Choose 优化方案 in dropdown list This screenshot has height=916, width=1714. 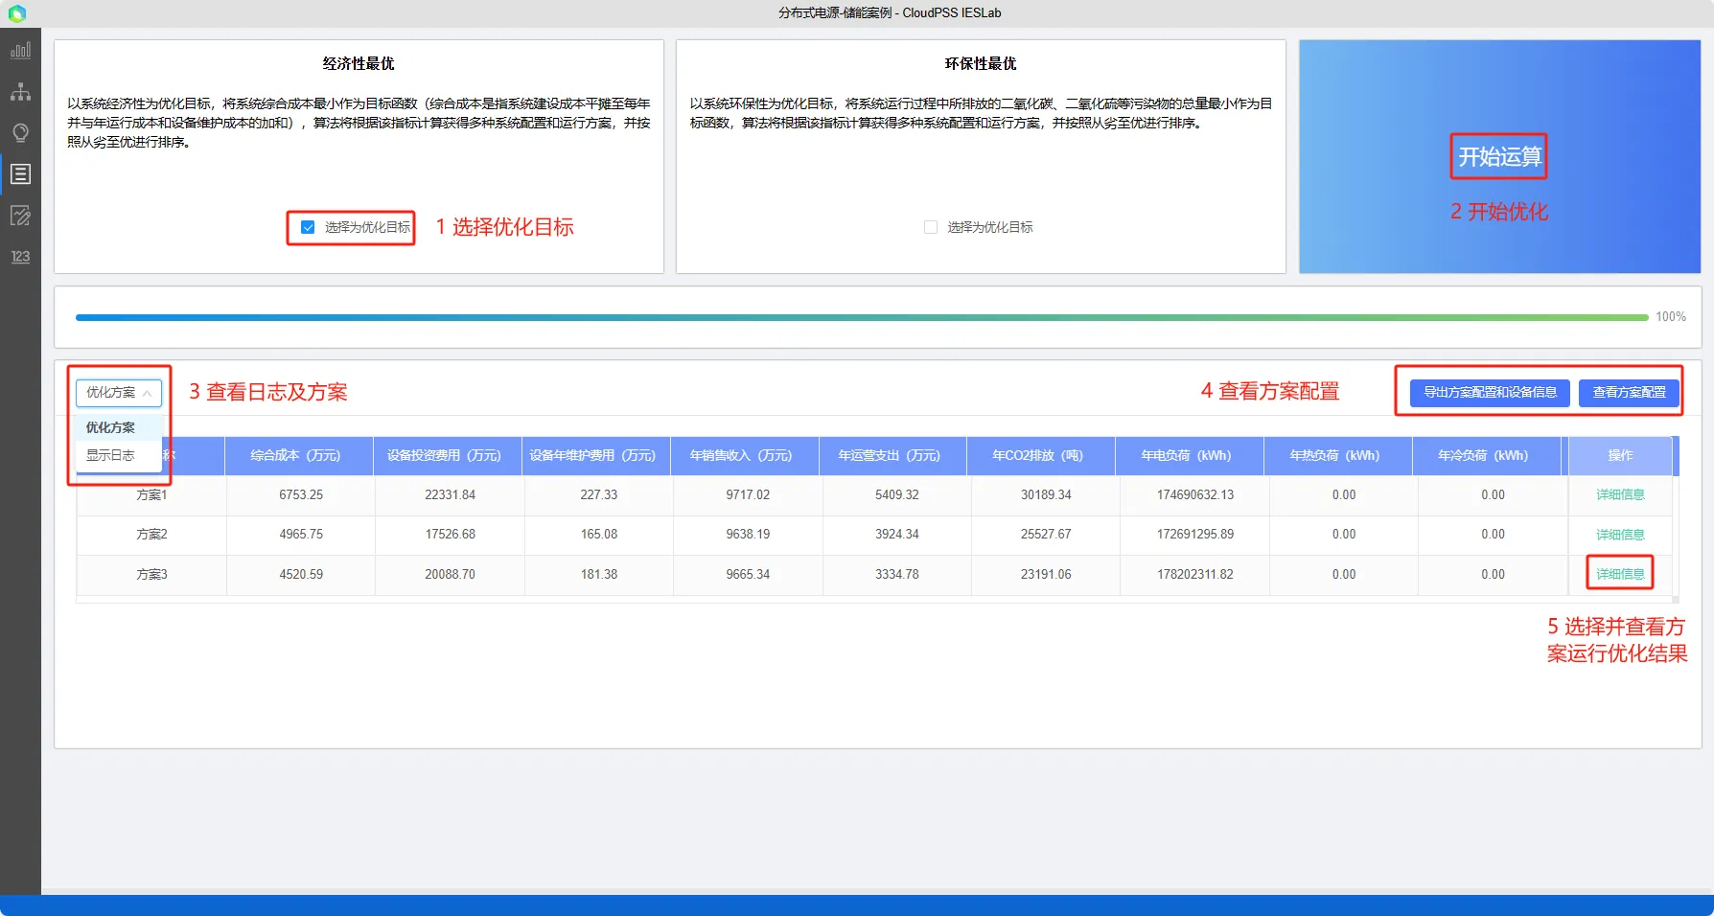(110, 427)
